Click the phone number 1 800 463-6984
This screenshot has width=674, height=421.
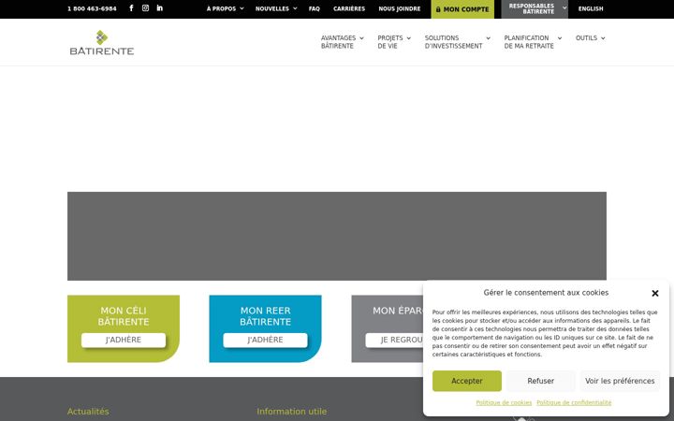[92, 8]
